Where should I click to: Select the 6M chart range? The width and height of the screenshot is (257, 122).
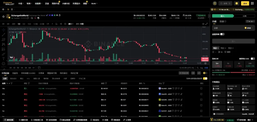pos(30,68)
